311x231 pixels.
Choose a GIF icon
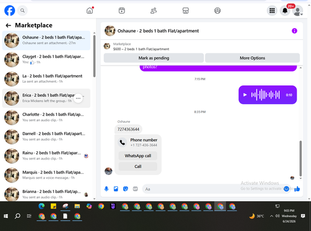tap(135, 189)
